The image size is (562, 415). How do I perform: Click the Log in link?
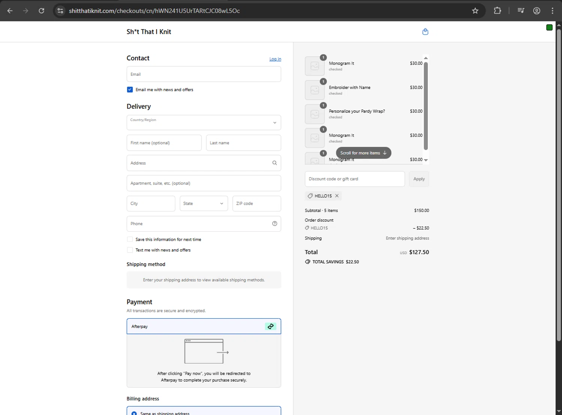tap(275, 59)
